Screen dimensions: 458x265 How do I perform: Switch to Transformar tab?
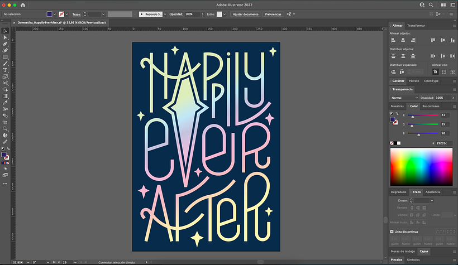click(x=416, y=26)
